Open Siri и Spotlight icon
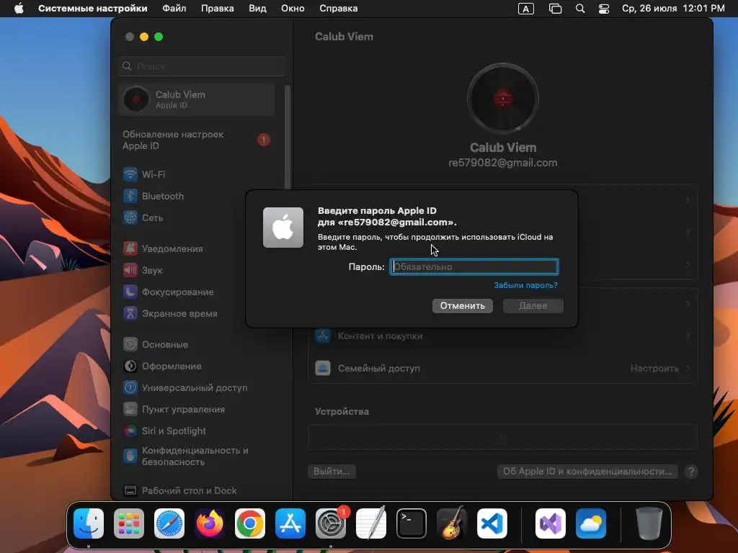Screen dimensions: 738x553 [130, 431]
